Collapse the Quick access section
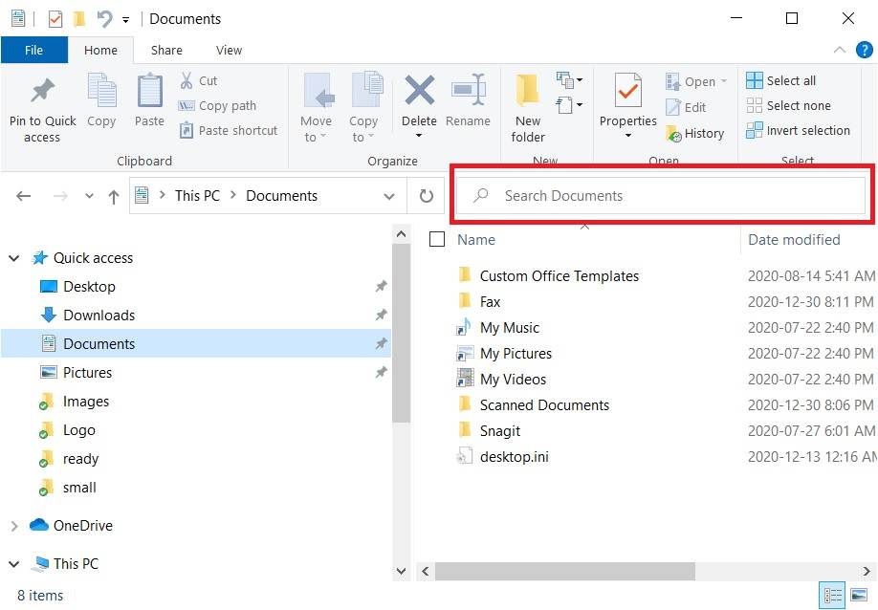Image resolution: width=878 pixels, height=610 pixels. (13, 257)
